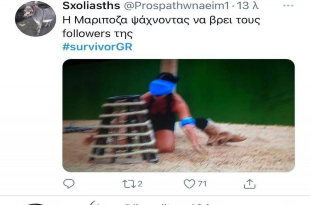This screenshot has height=205, width=310.
Task: Enlarge the blindfolded contestant photo
Action: [x=179, y=116]
